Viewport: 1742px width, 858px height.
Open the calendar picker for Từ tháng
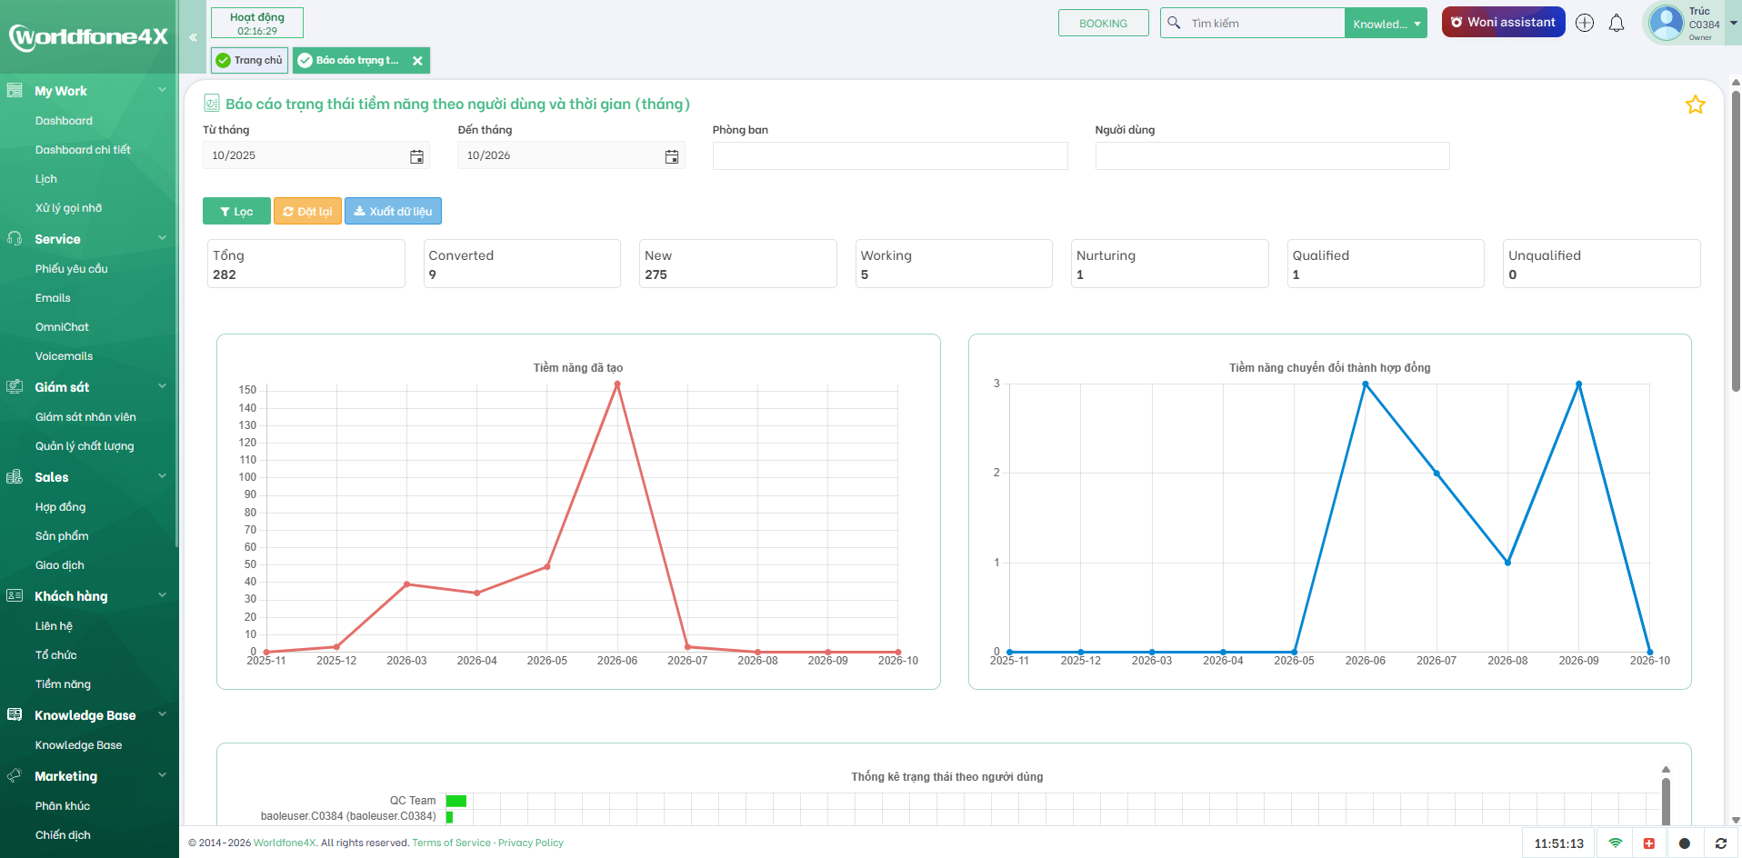coord(416,156)
